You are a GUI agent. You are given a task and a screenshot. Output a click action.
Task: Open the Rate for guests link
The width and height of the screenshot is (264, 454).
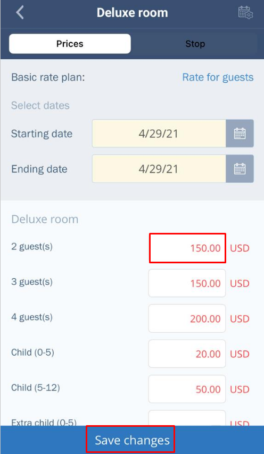pyautogui.click(x=218, y=77)
